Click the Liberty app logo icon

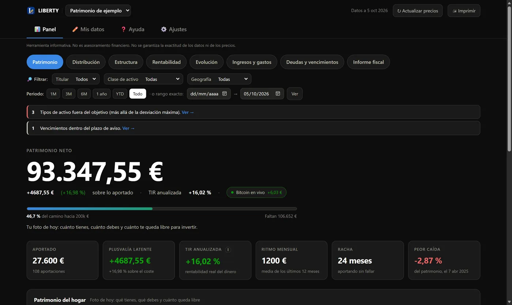tap(31, 11)
